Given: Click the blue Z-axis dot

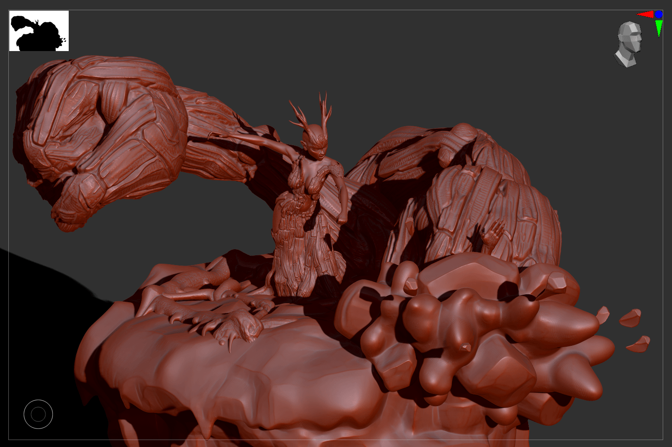Looking at the screenshot, I should (659, 14).
